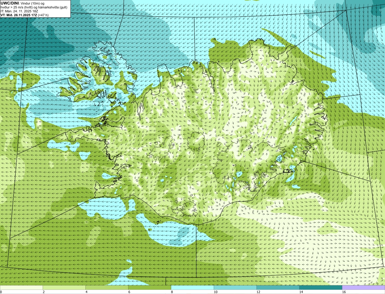This screenshot has width=385, height=294.
Task: Click the 14–16 m/s dark teal legend swatch
Action: pyautogui.click(x=321, y=288)
